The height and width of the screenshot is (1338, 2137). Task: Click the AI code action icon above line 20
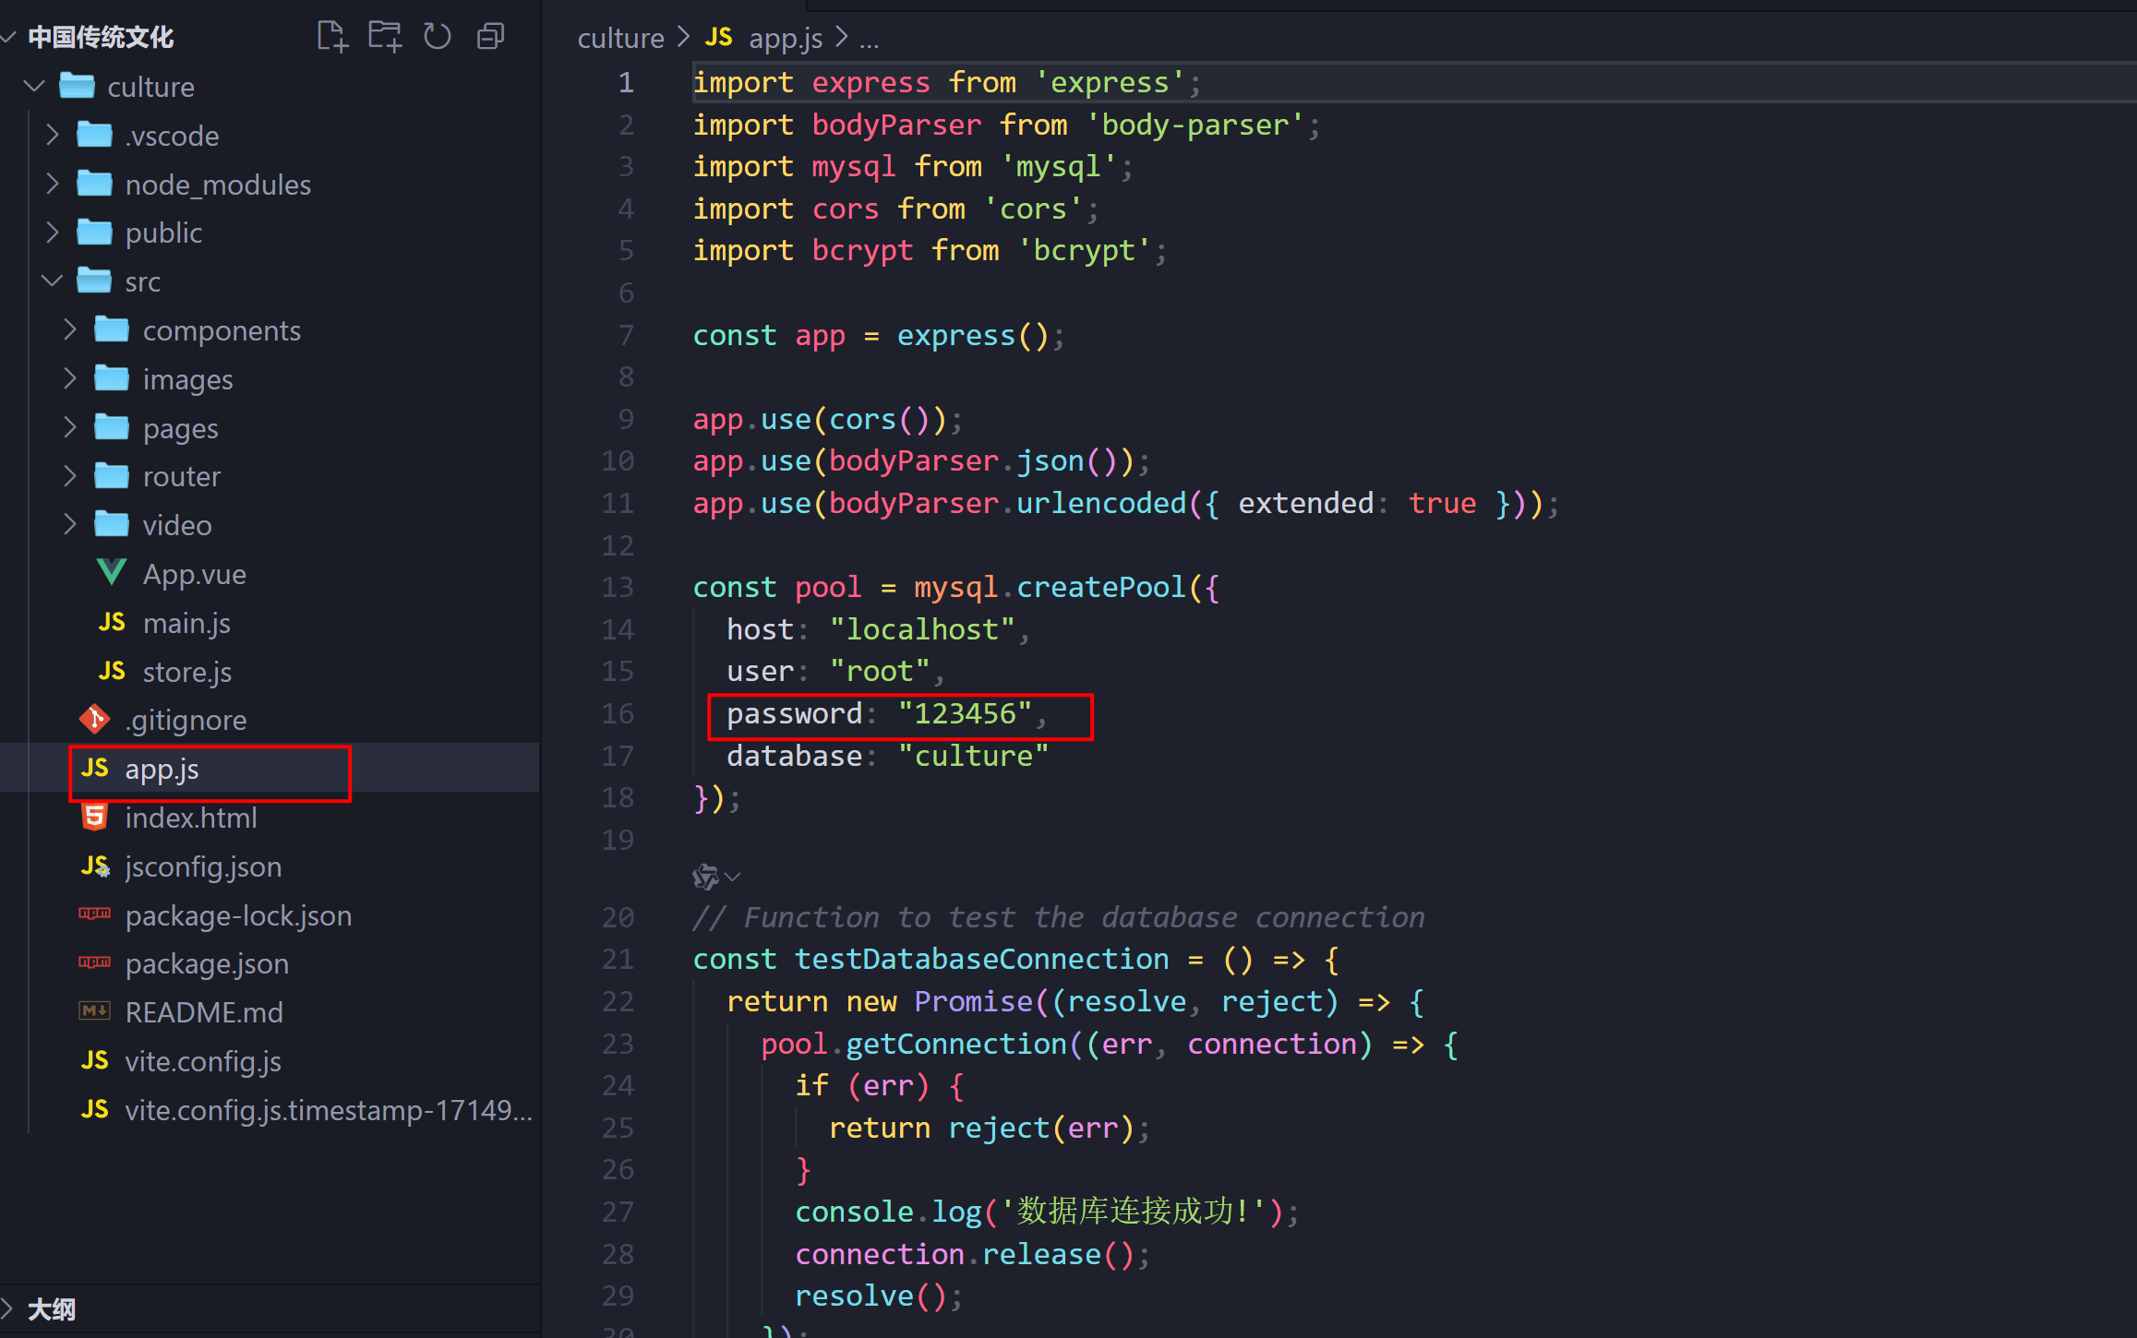click(706, 877)
